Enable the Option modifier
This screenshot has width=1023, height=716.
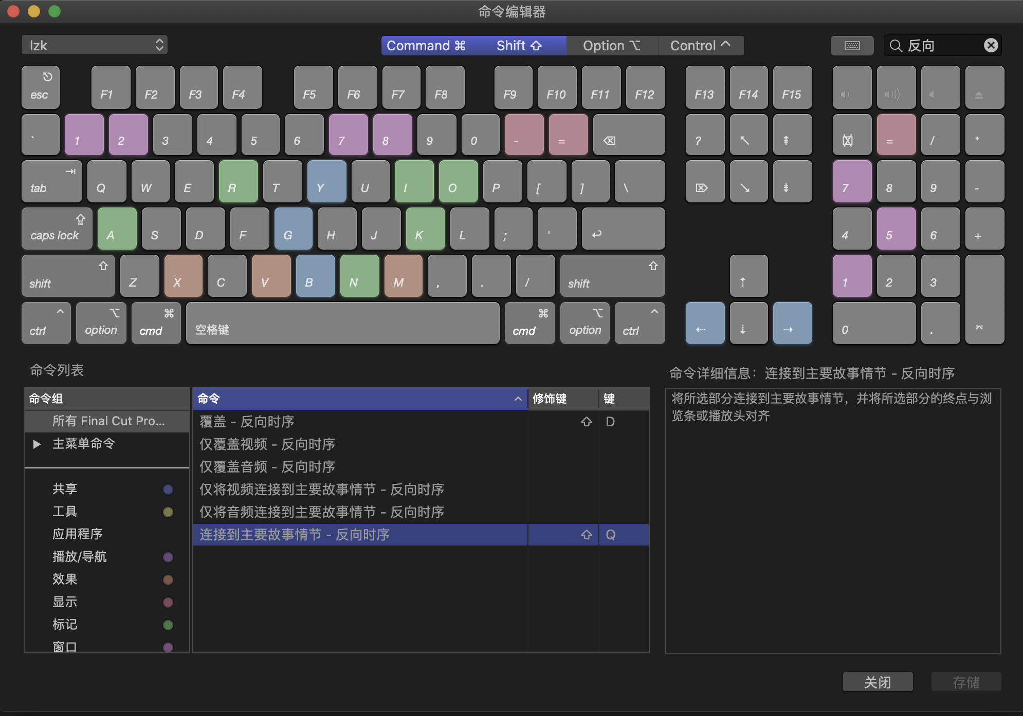611,45
